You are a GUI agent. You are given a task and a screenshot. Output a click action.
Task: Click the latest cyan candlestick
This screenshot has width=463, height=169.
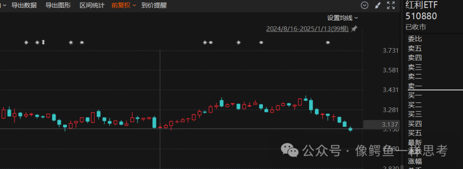tap(351, 129)
